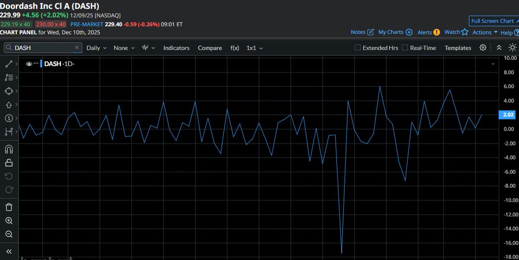Click the Help question mark icon
This screenshot has height=260, width=519.
517,32
